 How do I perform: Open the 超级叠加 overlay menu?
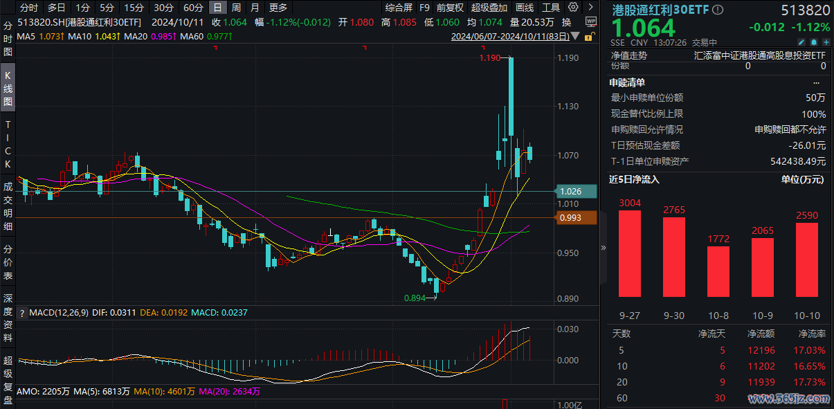coord(489,8)
